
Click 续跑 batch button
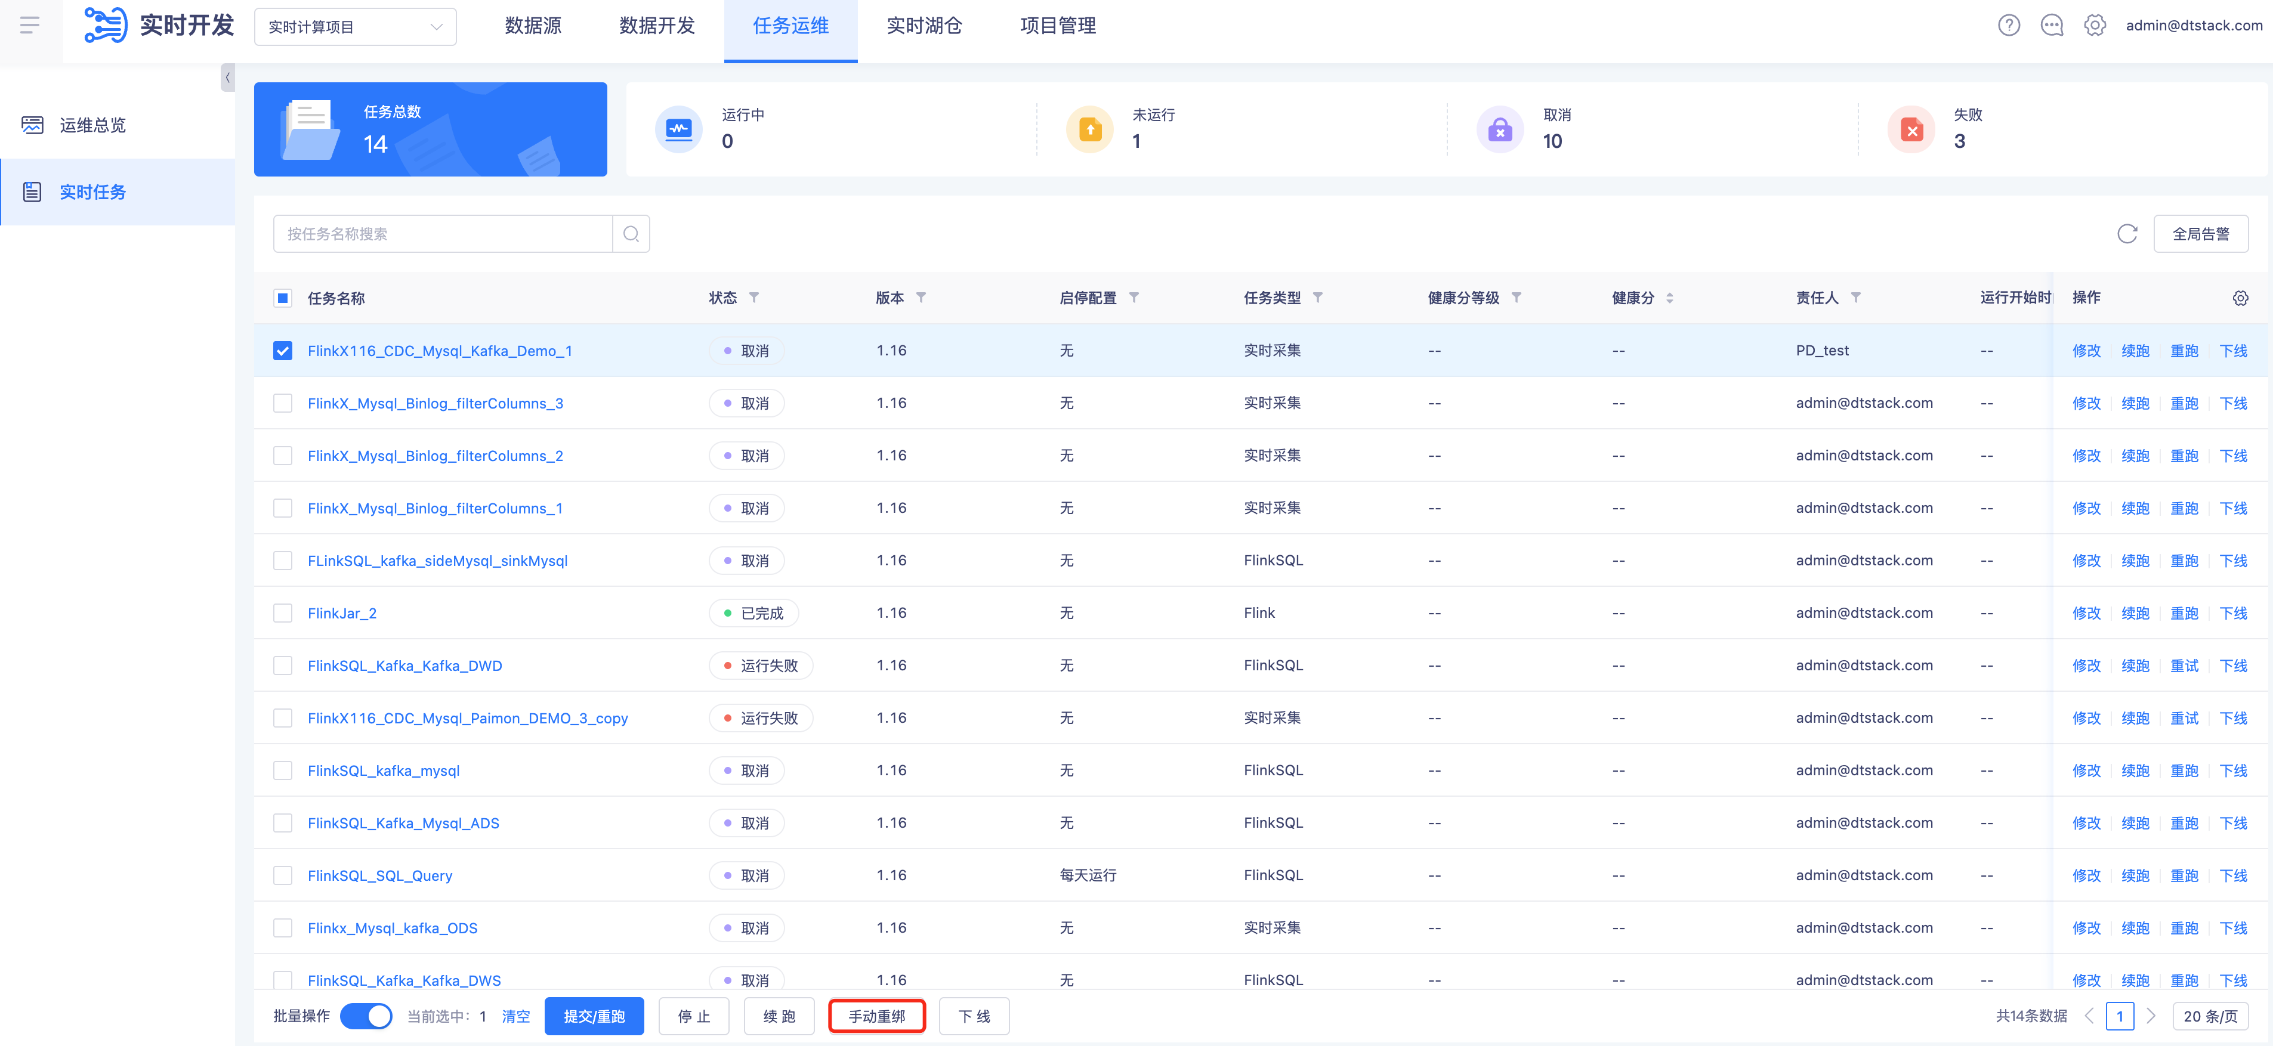[779, 1016]
